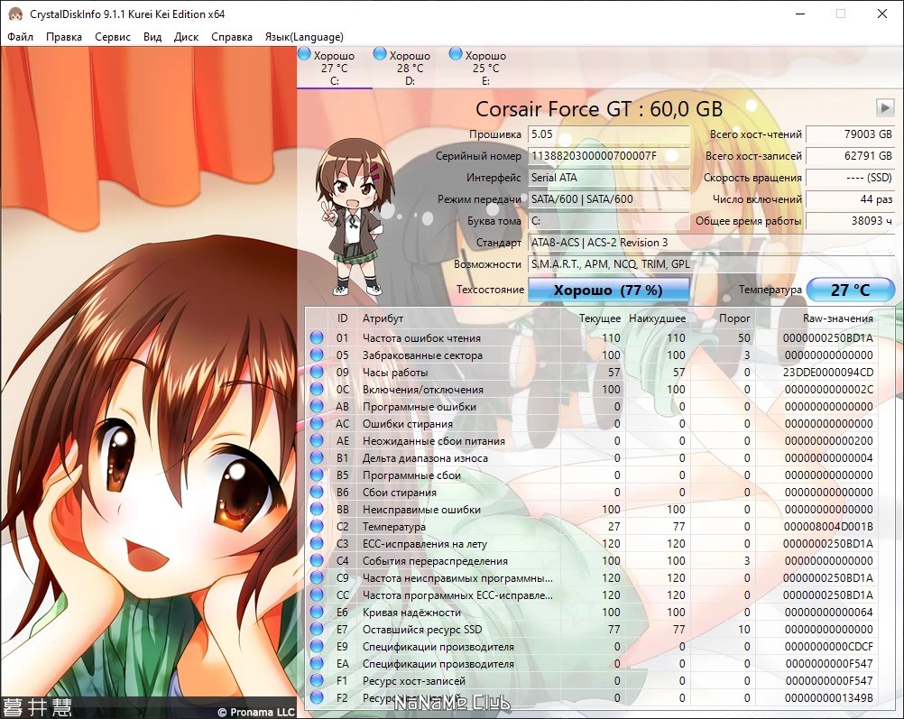The height and width of the screenshot is (719, 904).
Task: Open the Правка menu
Action: [x=63, y=37]
